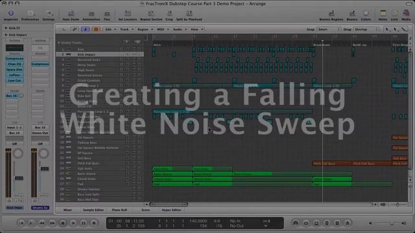Open the Preferences toolbar icon
The width and height of the screenshot is (415, 233).
point(30,13)
